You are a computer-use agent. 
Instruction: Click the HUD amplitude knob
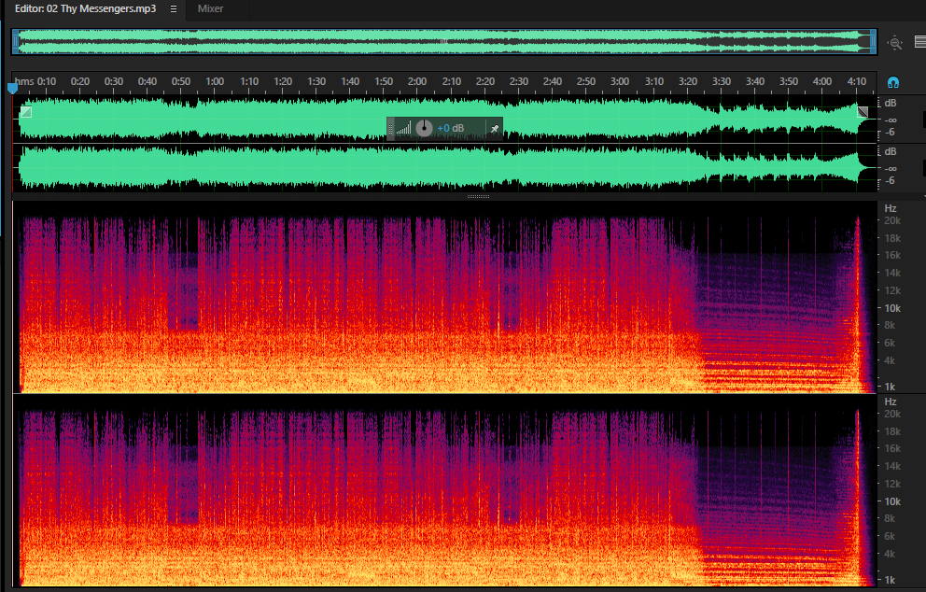click(424, 128)
